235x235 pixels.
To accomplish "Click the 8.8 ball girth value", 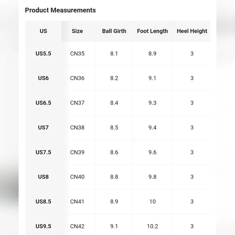I will coord(114,177).
